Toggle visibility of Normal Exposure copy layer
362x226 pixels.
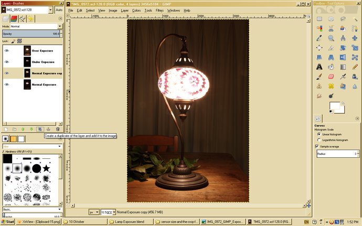(x=7, y=73)
